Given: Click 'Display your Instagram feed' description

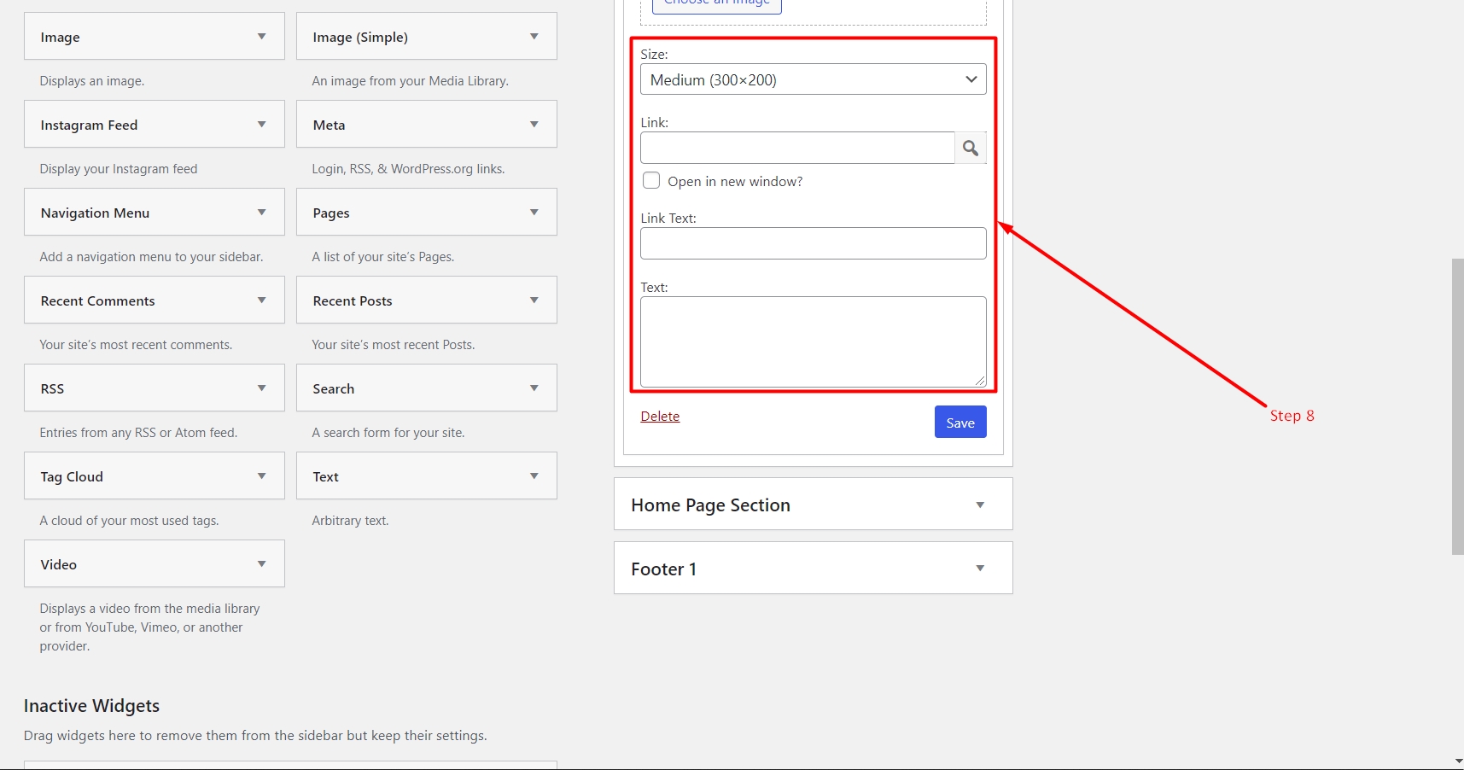Looking at the screenshot, I should click(x=119, y=169).
